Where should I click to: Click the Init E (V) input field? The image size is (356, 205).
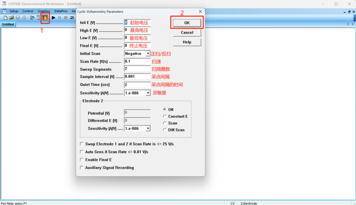[x=137, y=23]
